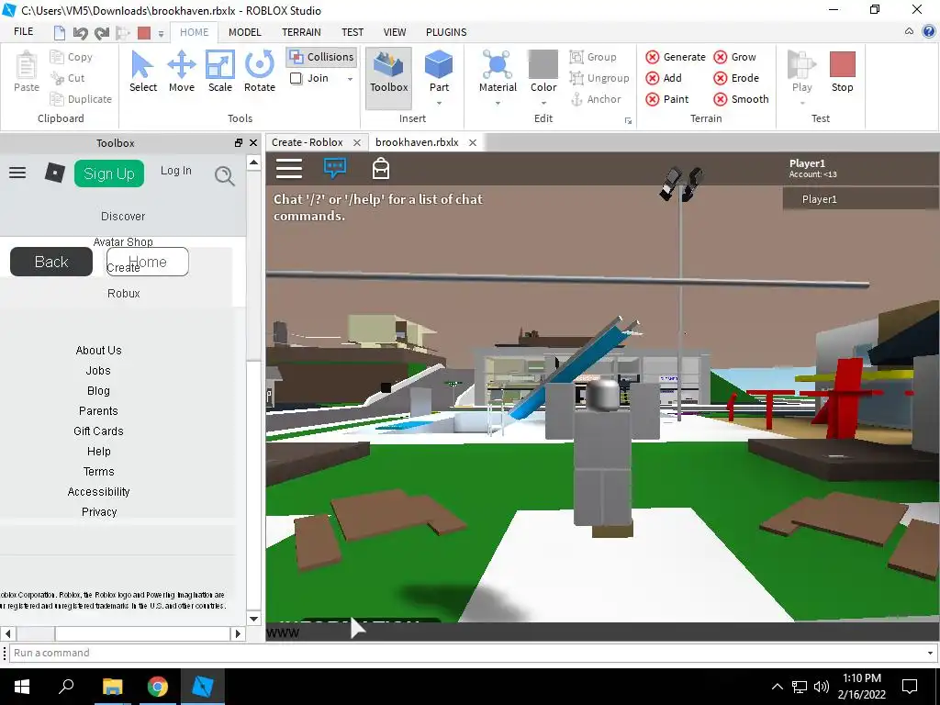The image size is (940, 705).
Task: Undock the Toolbox panel
Action: (238, 142)
